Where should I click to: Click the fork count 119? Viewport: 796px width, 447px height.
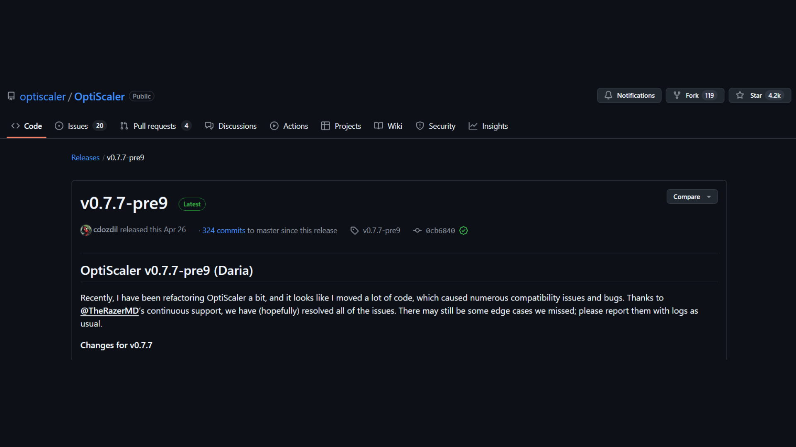click(x=709, y=95)
